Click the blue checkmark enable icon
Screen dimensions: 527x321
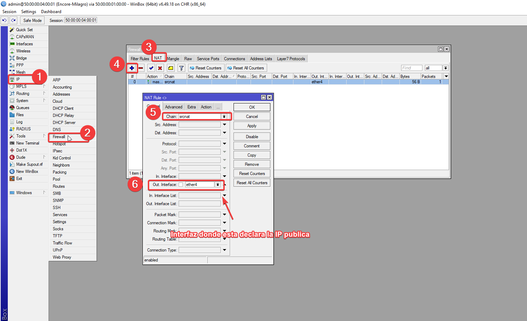pyautogui.click(x=151, y=68)
